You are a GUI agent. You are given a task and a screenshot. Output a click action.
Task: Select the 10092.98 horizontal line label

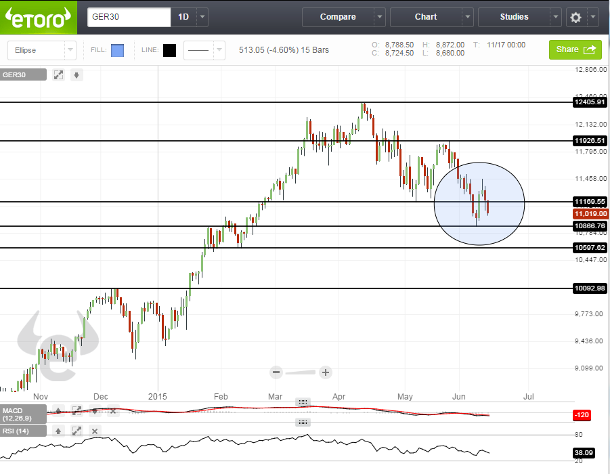(x=590, y=288)
